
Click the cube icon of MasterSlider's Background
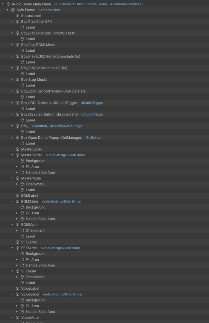point(22,161)
